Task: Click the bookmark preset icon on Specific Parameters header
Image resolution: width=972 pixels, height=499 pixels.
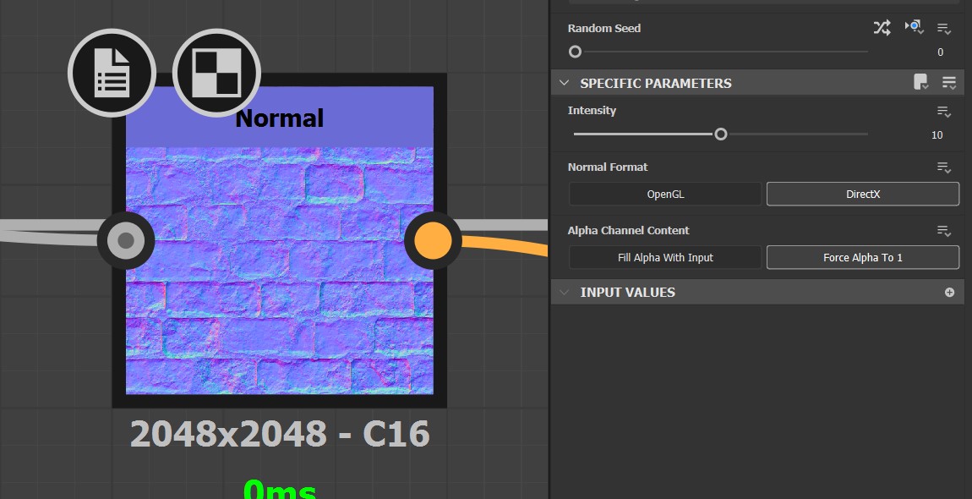Action: (920, 82)
